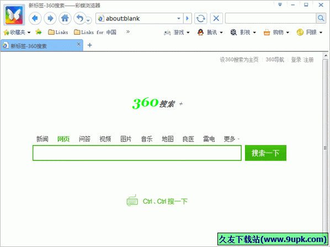Click the undo closed tab arrow icon
This screenshot has width=330, height=247.
(x=80, y=18)
